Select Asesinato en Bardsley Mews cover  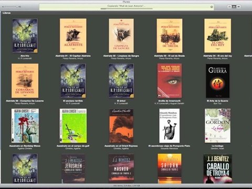click(x=25, y=125)
